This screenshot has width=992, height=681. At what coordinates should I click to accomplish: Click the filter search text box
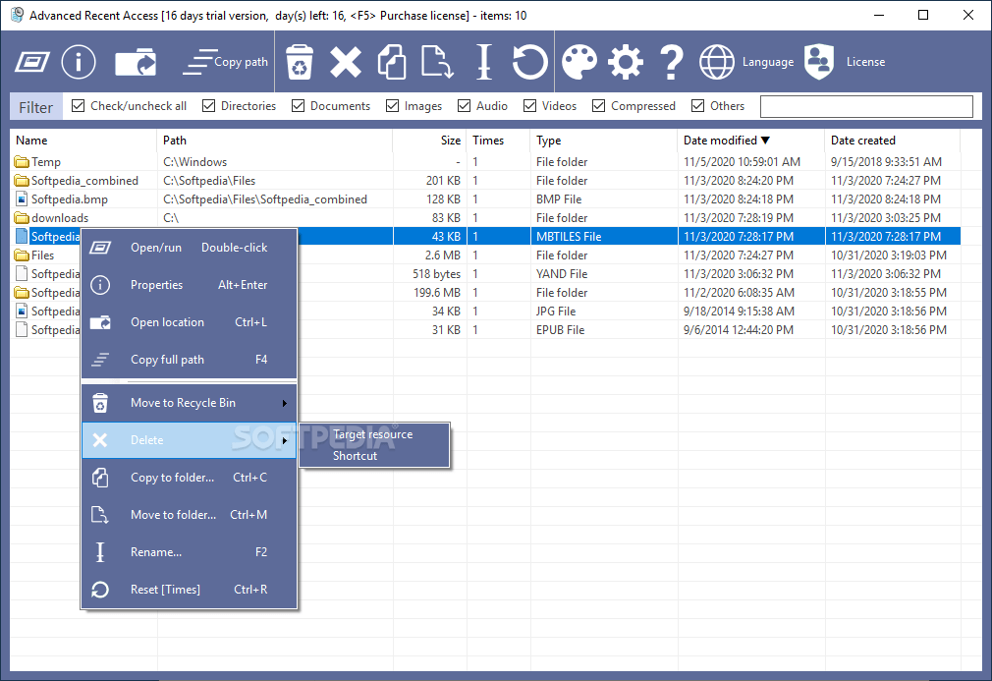tap(866, 106)
